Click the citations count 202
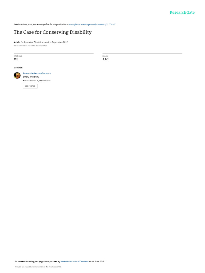 16,59
